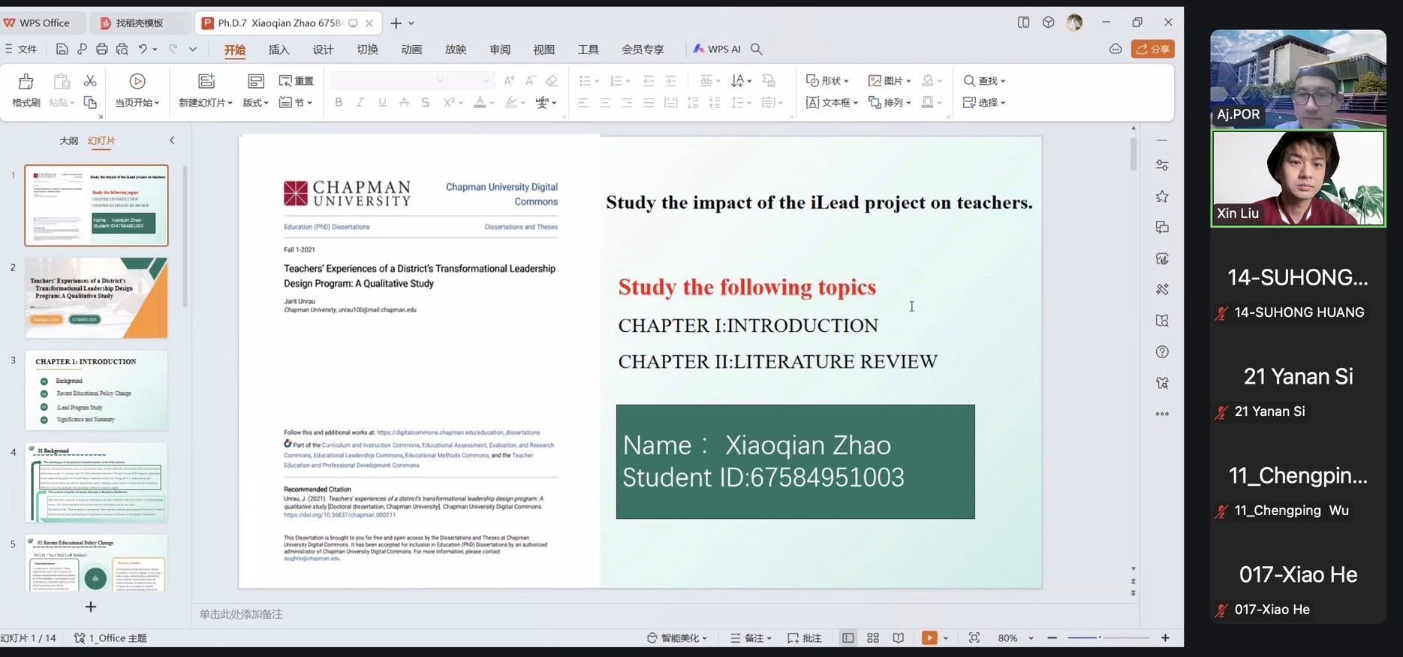Toggle text Shadow (S) formatting
Viewport: 1403px width, 657px height.
click(x=426, y=102)
